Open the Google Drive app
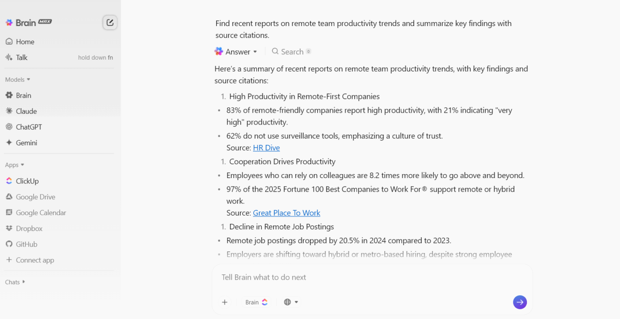 (35, 197)
